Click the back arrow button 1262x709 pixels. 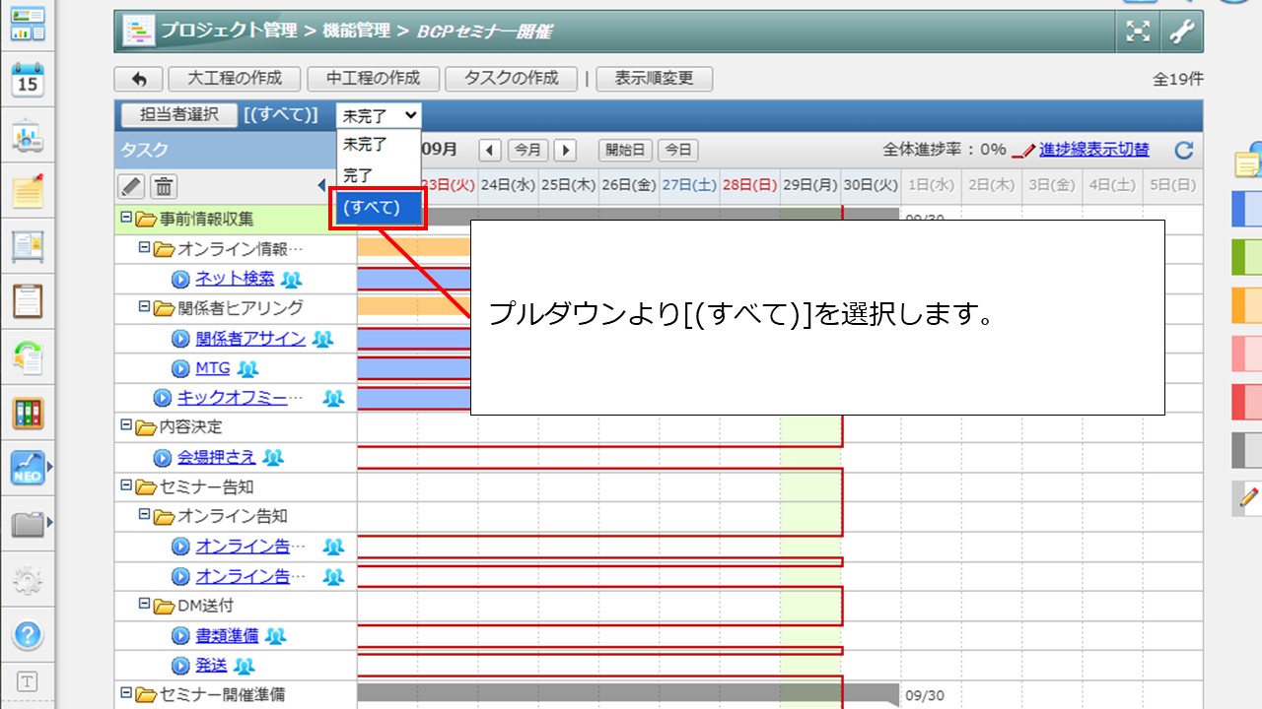pos(139,79)
